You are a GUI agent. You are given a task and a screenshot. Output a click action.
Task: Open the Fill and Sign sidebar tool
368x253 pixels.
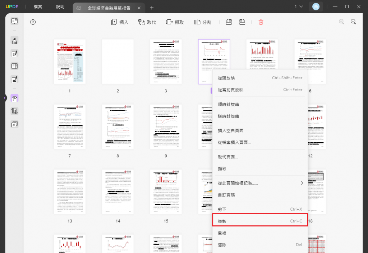coord(14,80)
